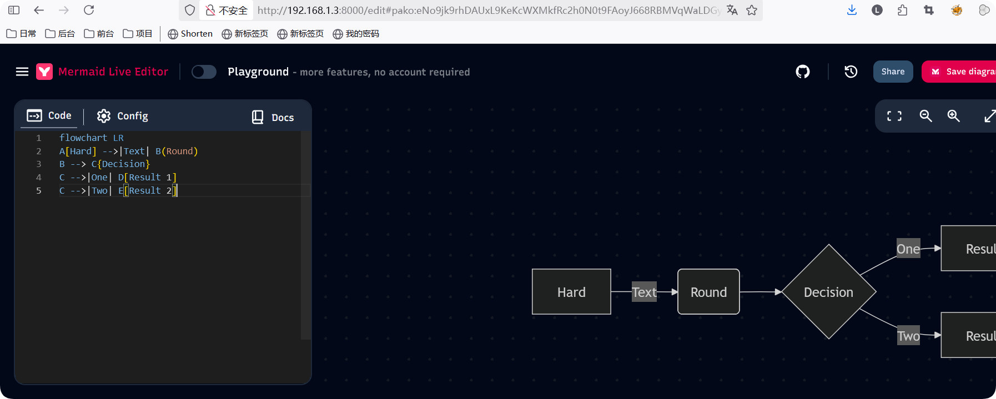Toggle the browser sidebar panel

(14, 10)
